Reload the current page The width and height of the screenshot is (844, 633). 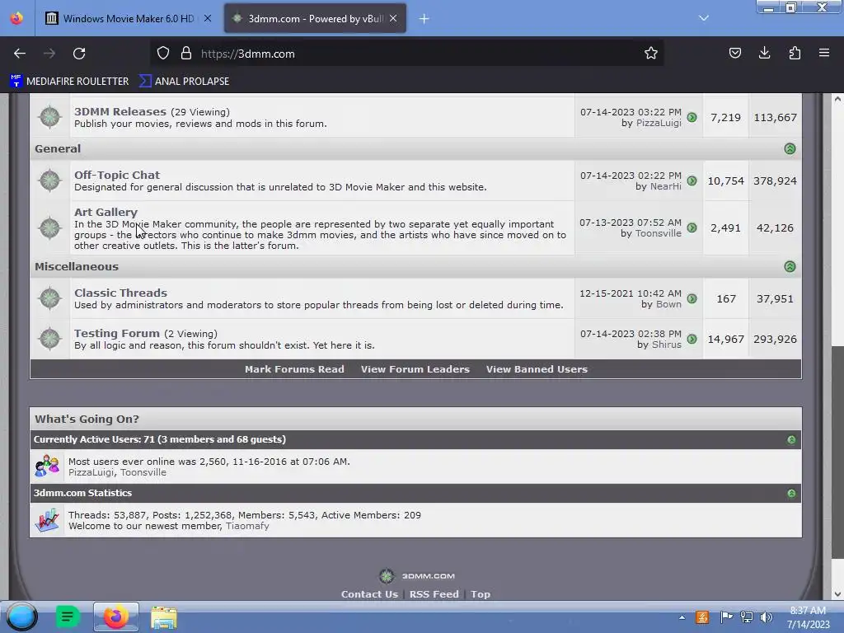(79, 54)
